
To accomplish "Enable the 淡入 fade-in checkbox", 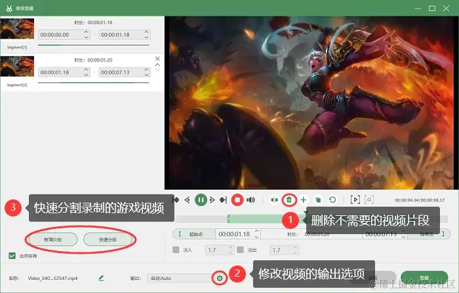I will 176,250.
